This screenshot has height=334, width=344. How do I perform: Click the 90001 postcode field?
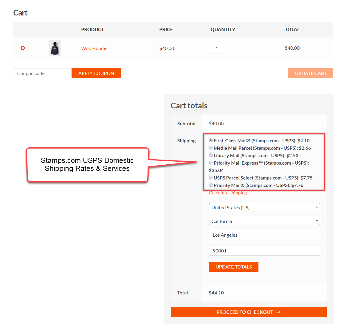[x=264, y=251]
